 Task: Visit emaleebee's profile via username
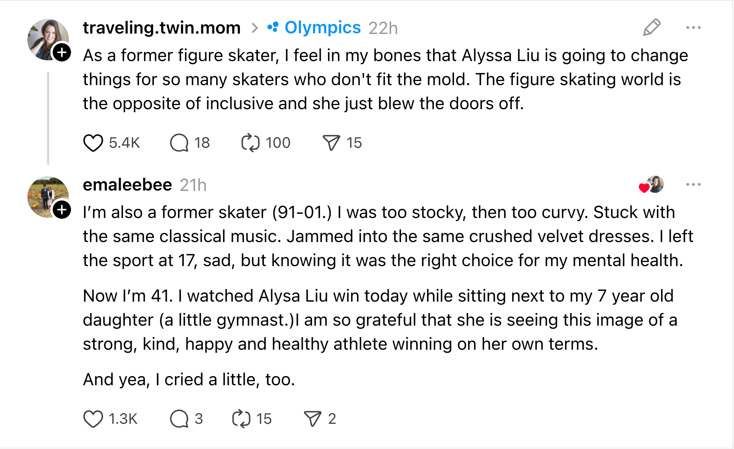[127, 185]
